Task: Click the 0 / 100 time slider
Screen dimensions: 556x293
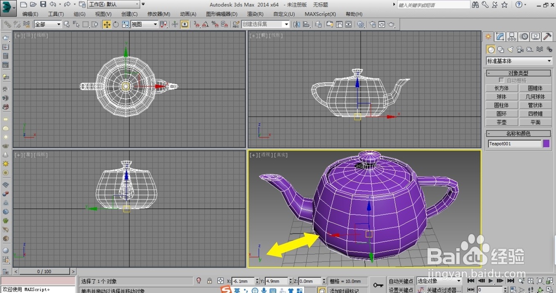Action: tap(44, 271)
